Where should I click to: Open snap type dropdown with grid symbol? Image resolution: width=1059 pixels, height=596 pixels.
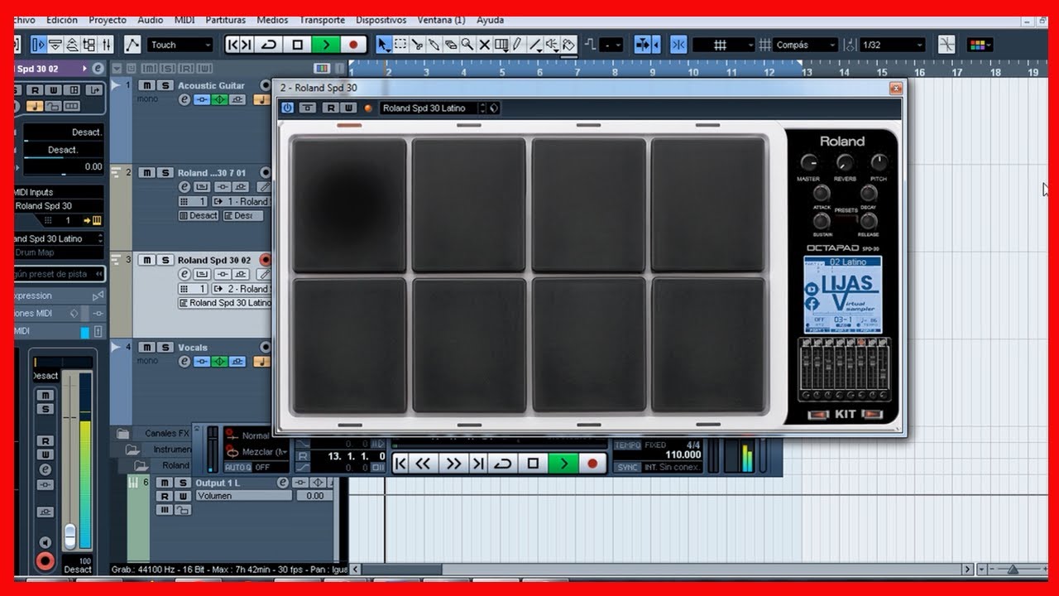click(x=724, y=45)
